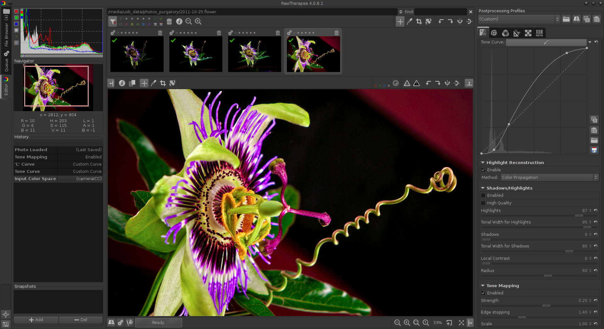Open the Color tab in the right panel

(506, 33)
